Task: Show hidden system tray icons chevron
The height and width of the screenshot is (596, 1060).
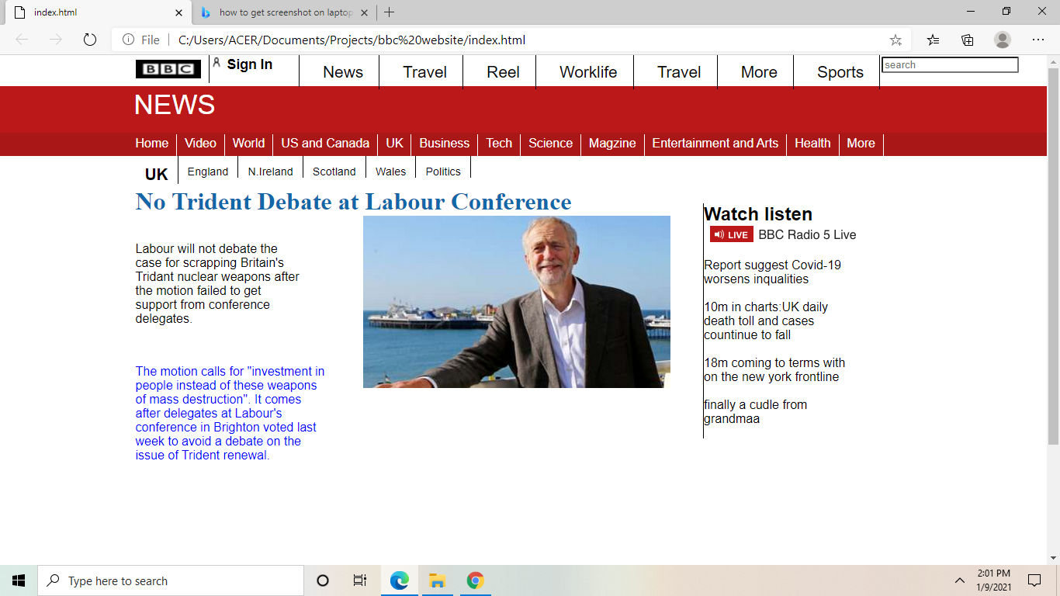Action: [x=960, y=580]
